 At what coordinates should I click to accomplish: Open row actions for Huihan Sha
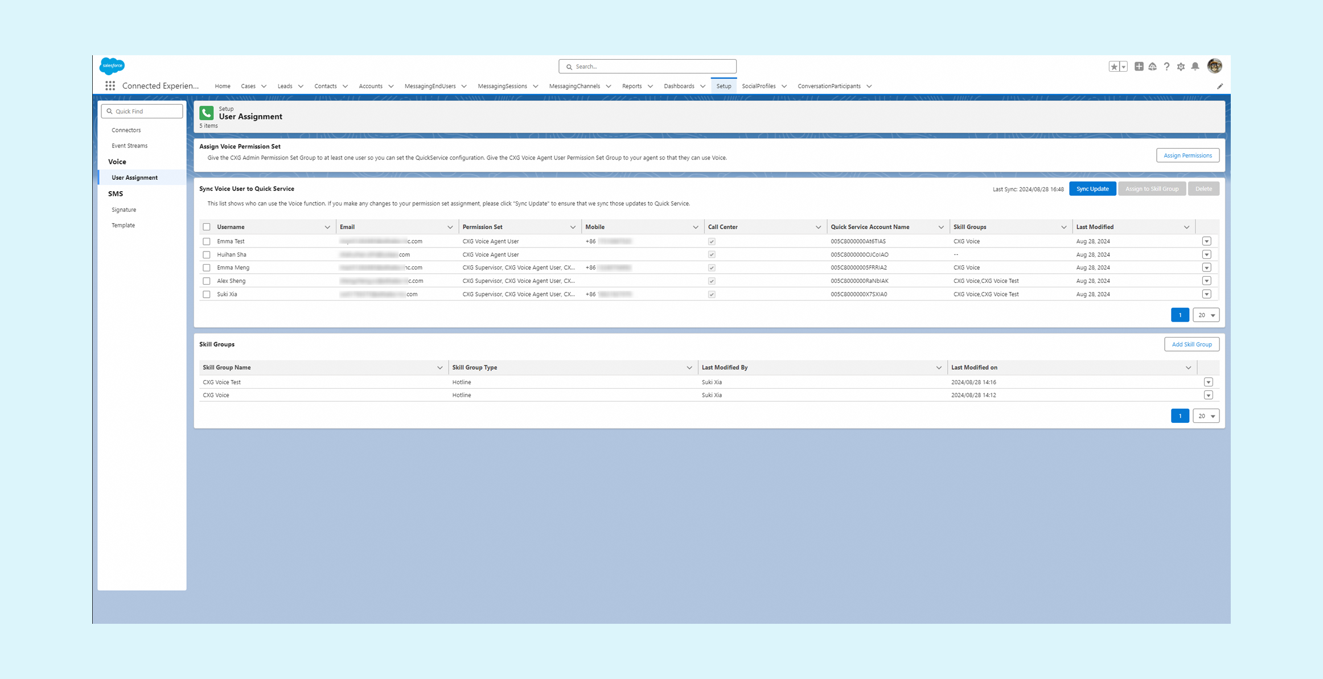click(1206, 254)
